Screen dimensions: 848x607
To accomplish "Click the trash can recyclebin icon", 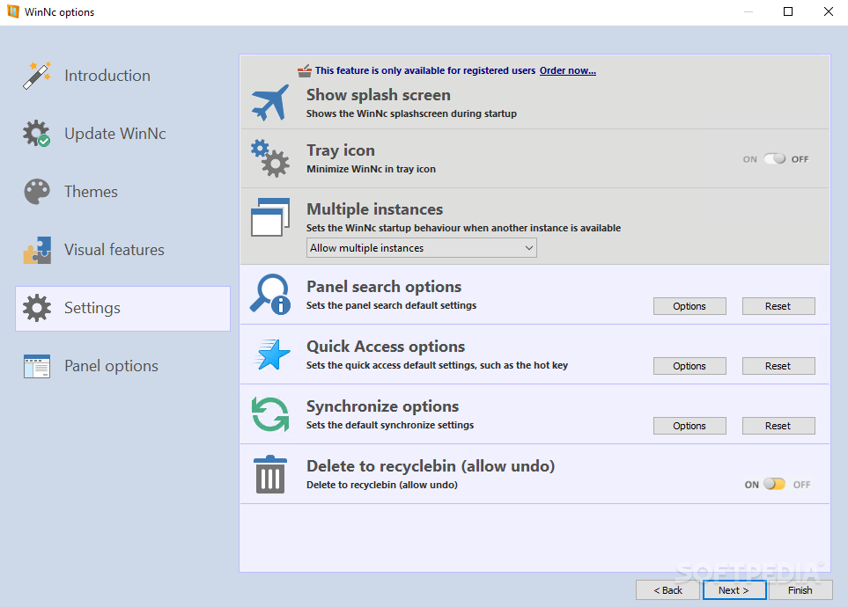I will pos(269,474).
